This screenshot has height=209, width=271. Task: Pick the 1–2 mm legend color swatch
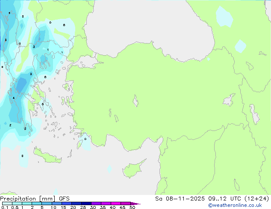[27, 203]
